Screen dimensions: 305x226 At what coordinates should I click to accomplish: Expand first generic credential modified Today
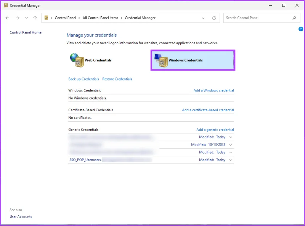click(x=231, y=137)
